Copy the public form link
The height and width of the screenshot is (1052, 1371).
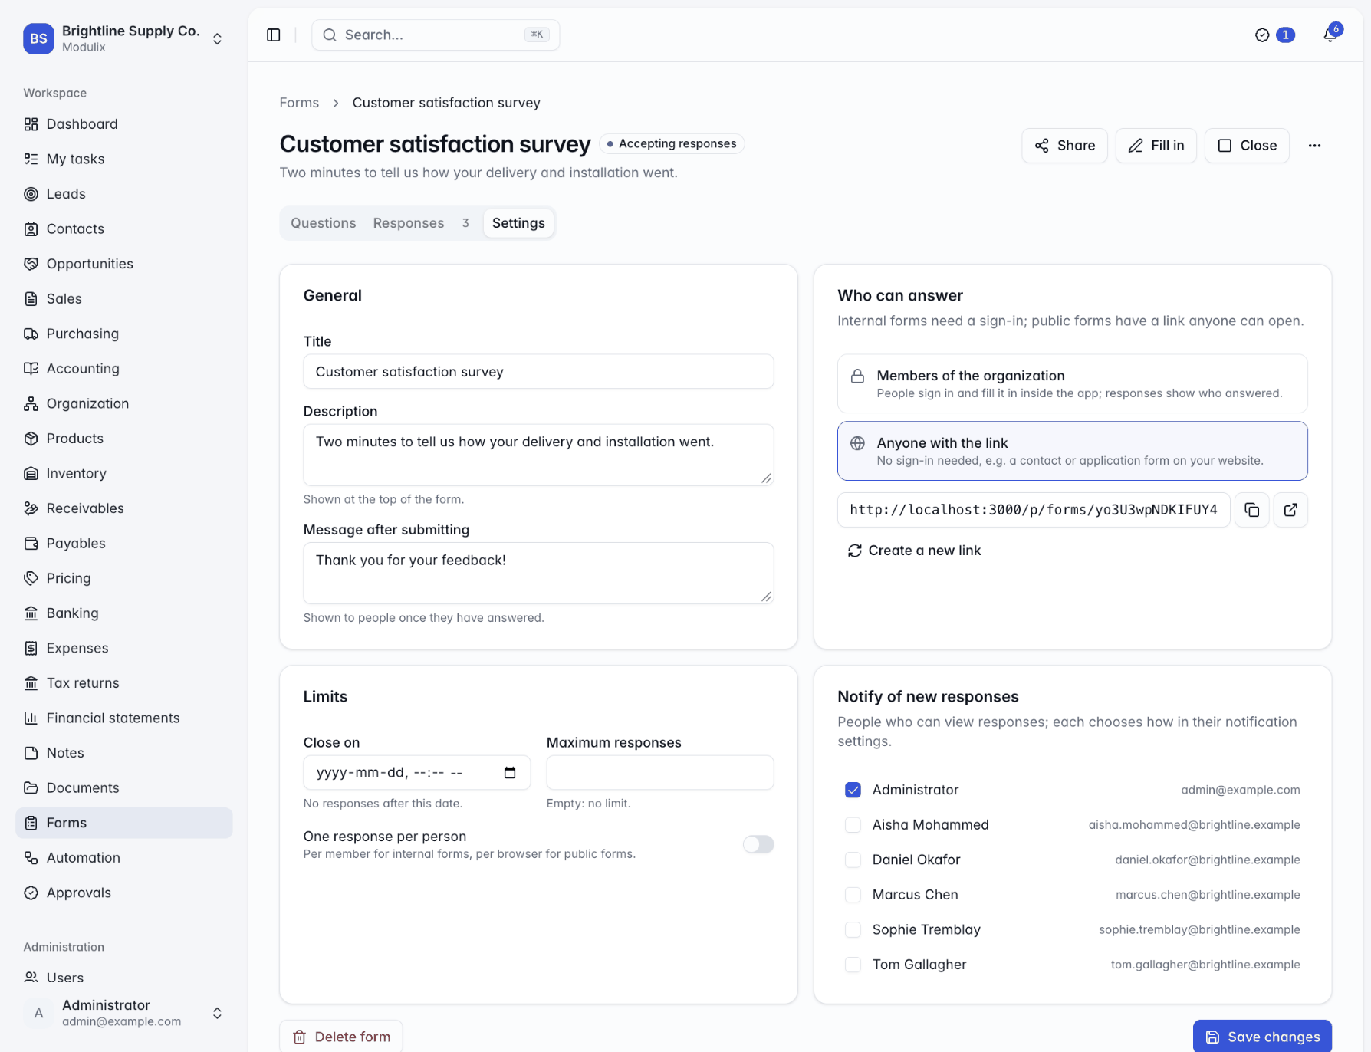(x=1252, y=510)
